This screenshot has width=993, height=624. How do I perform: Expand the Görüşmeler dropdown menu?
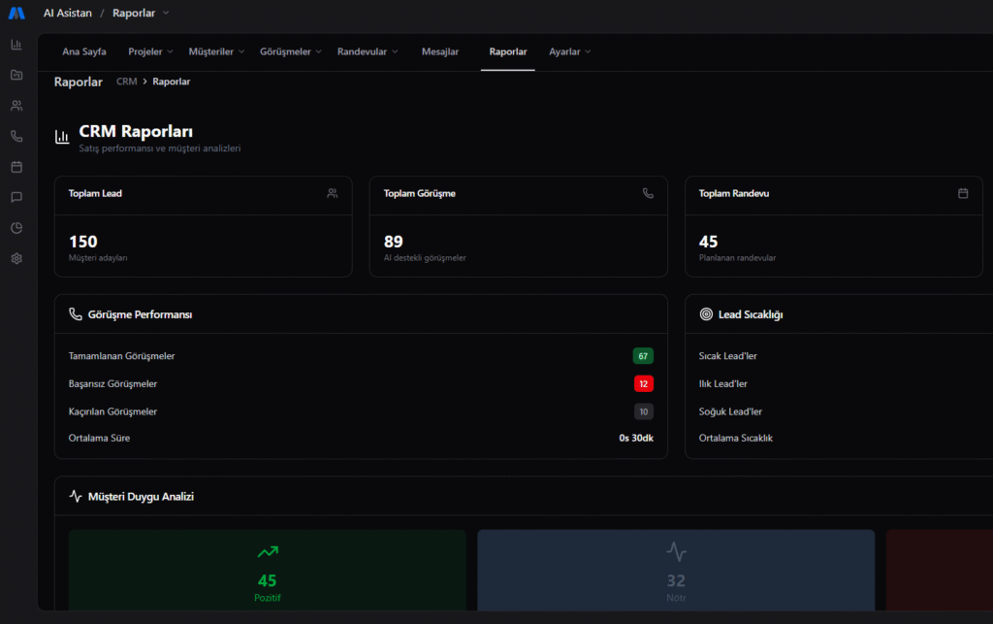(291, 51)
